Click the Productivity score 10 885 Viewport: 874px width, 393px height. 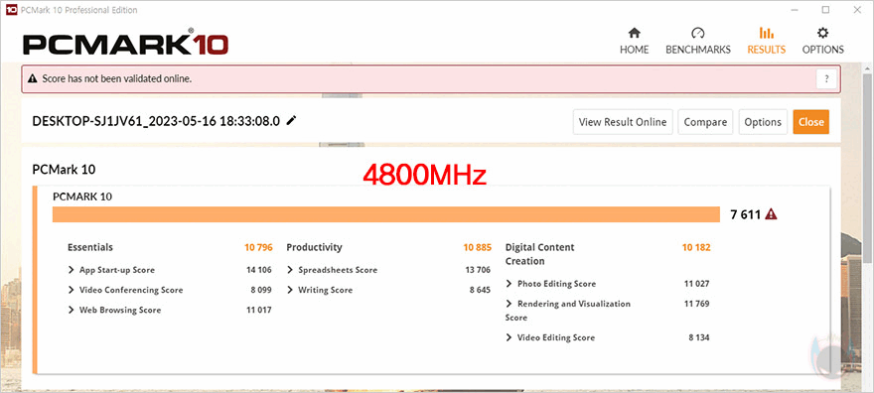click(477, 247)
